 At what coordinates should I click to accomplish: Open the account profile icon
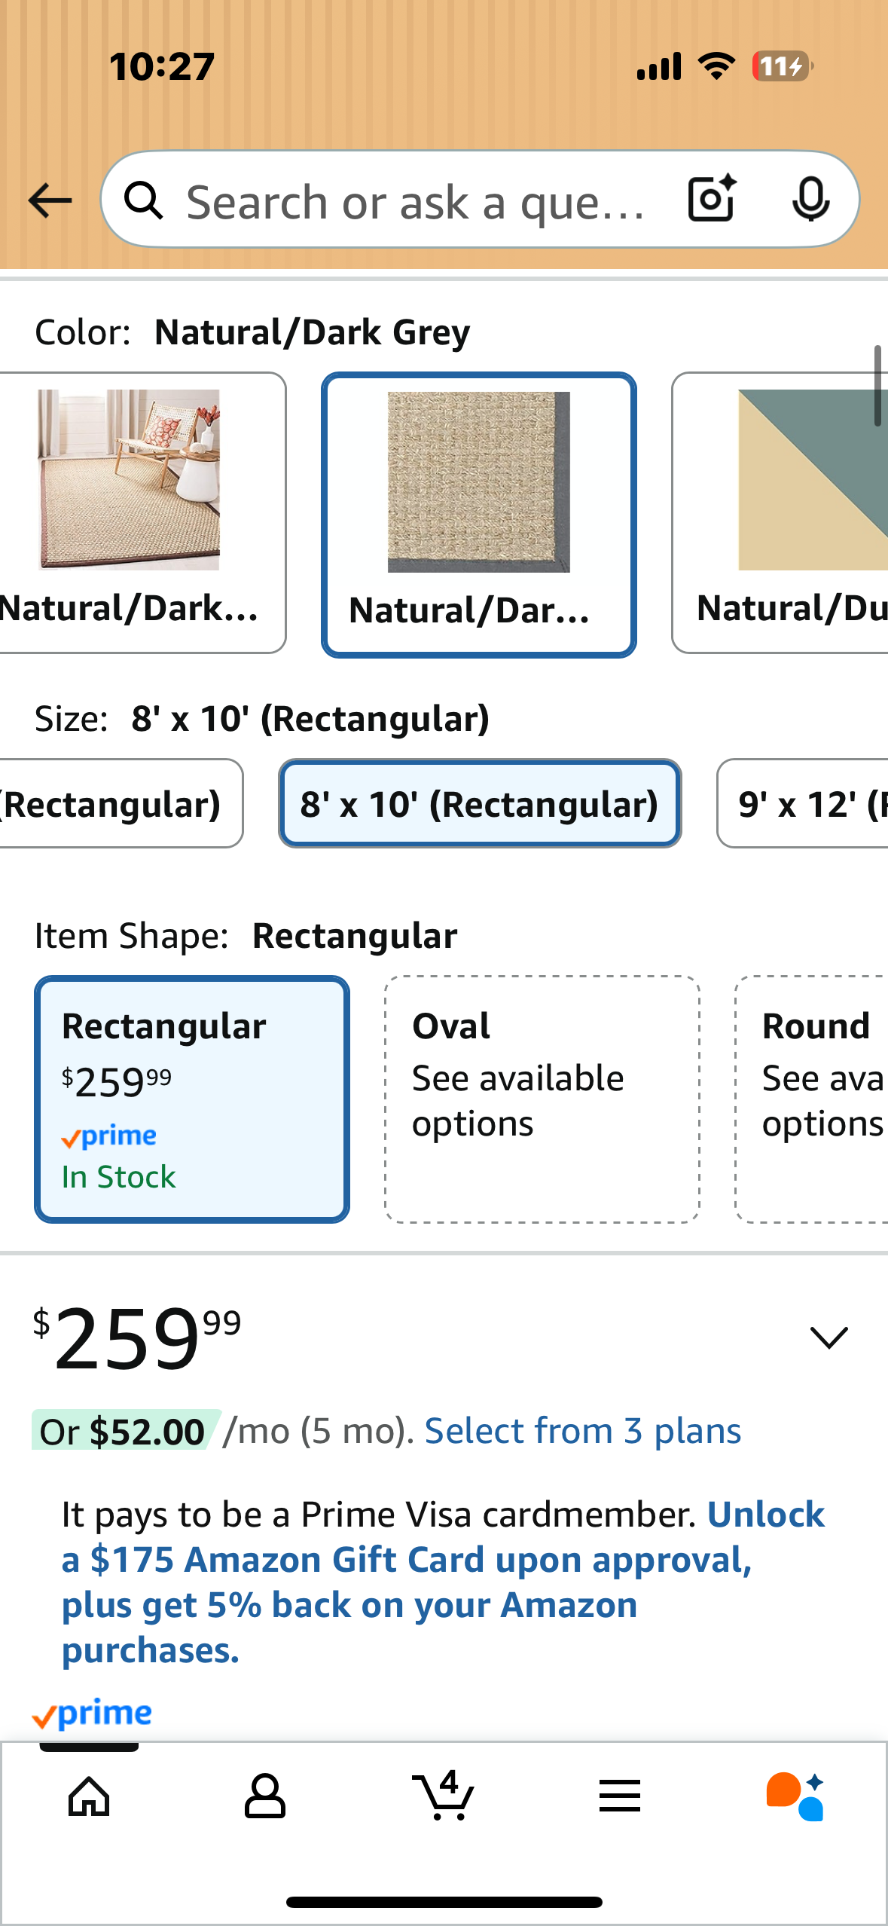click(x=265, y=1796)
